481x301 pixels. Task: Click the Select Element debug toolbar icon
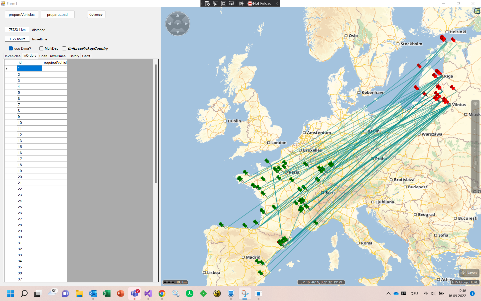pyautogui.click(x=215, y=4)
